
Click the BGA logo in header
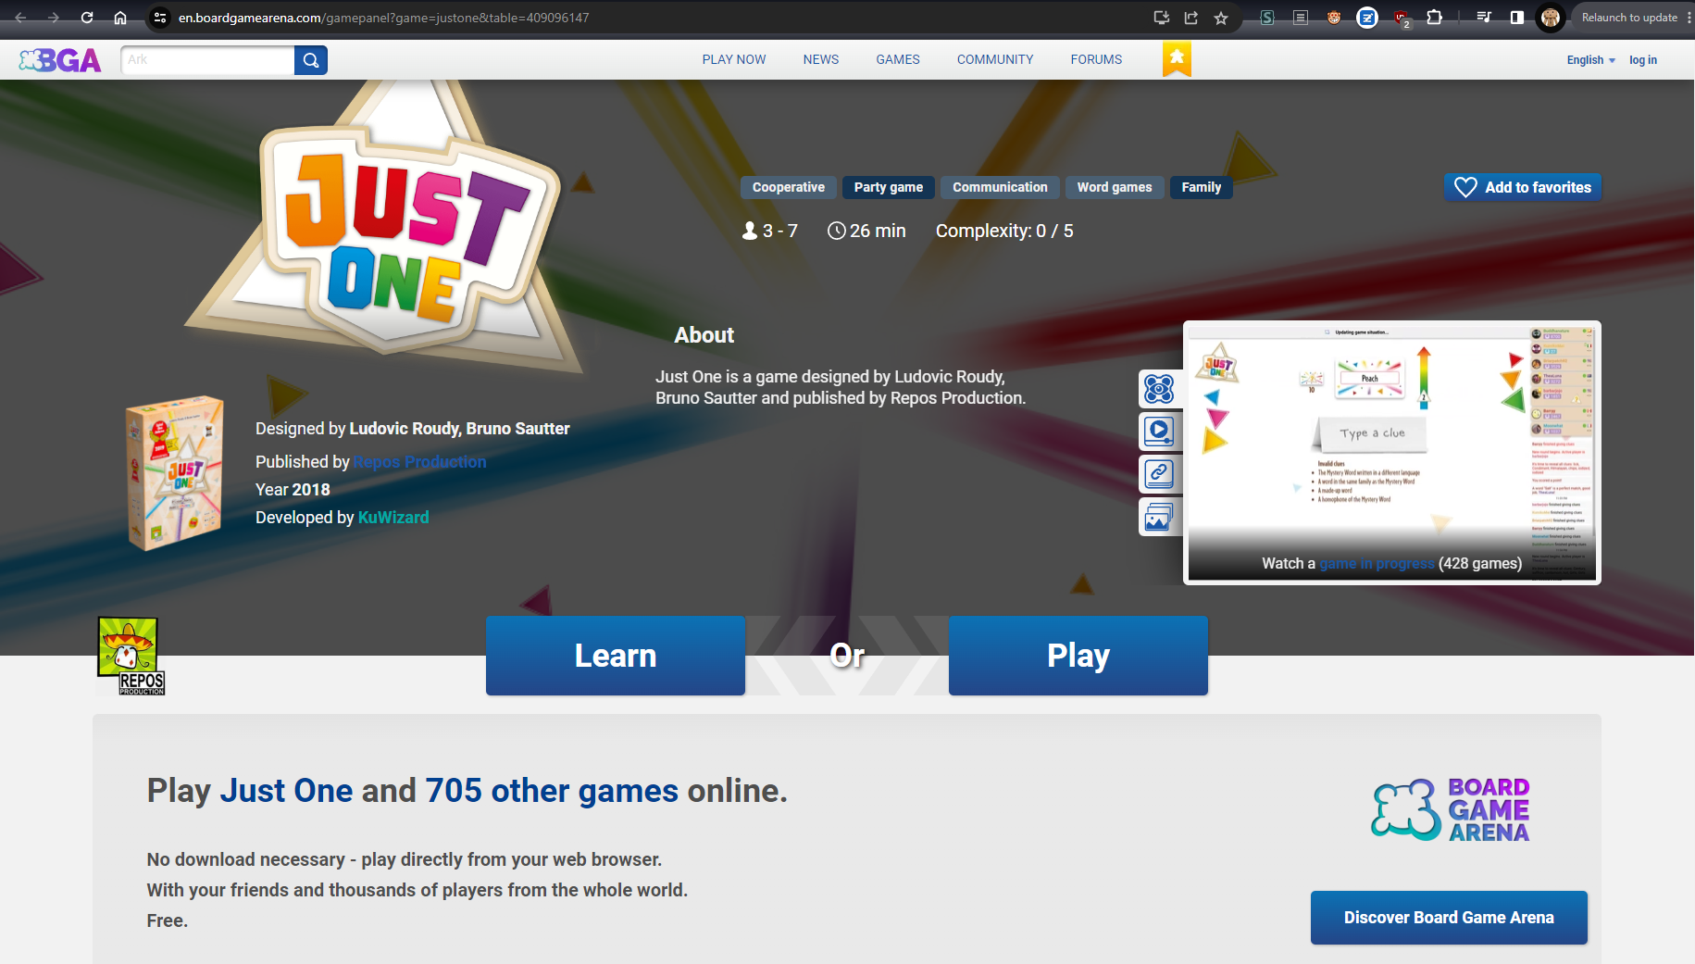coord(60,60)
